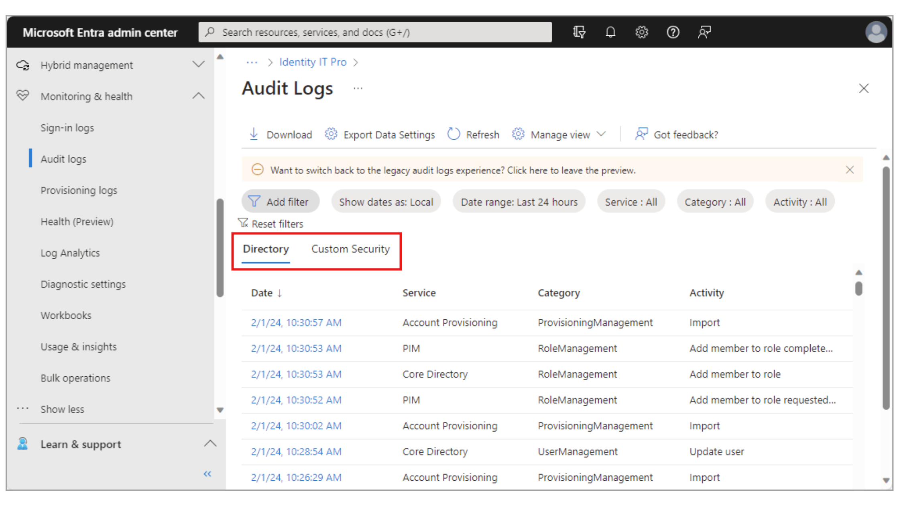Click the sidebar three-dot icon beside Show less
The width and height of the screenshot is (899, 506).
click(23, 409)
